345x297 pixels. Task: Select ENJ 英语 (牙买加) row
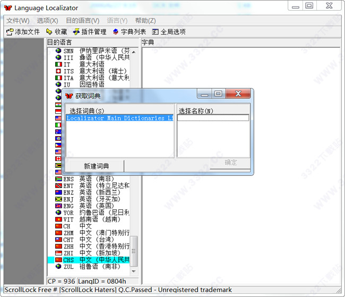(89, 199)
